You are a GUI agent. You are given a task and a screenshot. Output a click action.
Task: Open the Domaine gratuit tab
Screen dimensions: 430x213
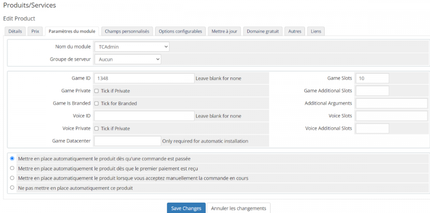(262, 31)
